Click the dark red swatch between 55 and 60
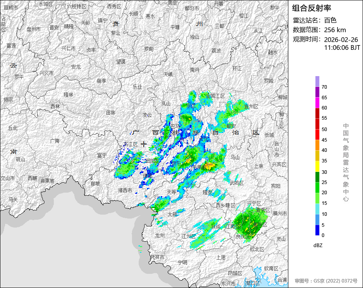363x288 pixels. 317,113
